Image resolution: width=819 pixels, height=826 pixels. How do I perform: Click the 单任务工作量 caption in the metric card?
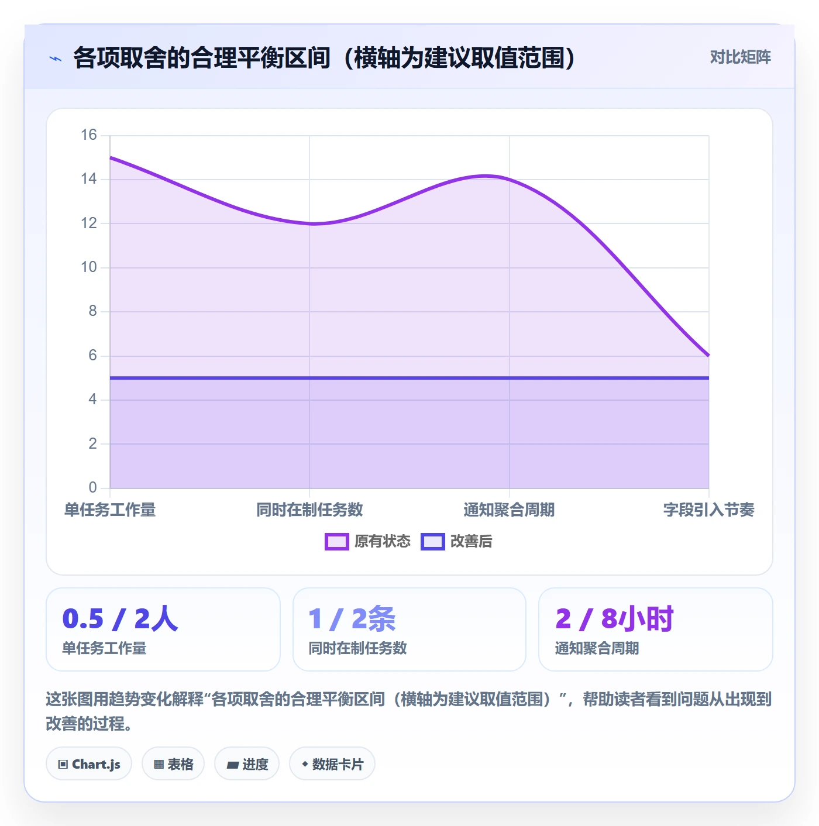pos(104,648)
